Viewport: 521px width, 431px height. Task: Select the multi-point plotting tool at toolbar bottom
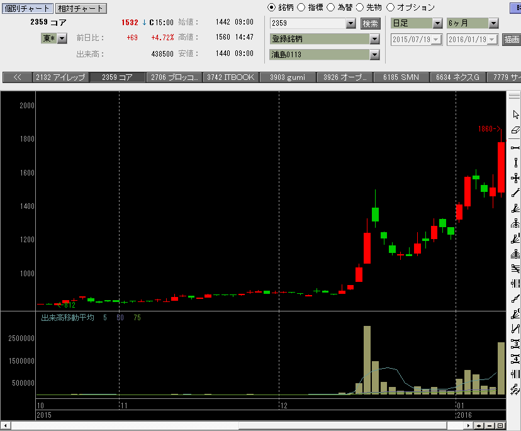click(x=515, y=389)
